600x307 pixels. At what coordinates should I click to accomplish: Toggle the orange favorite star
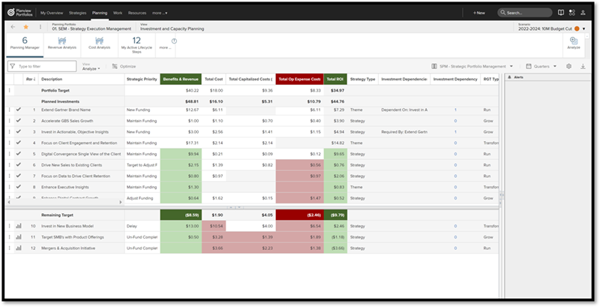26,27
